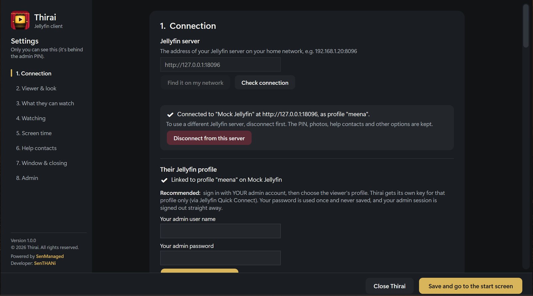Click the "Settings" sidebar heading
Viewport: 533px width, 296px height.
pyautogui.click(x=25, y=41)
